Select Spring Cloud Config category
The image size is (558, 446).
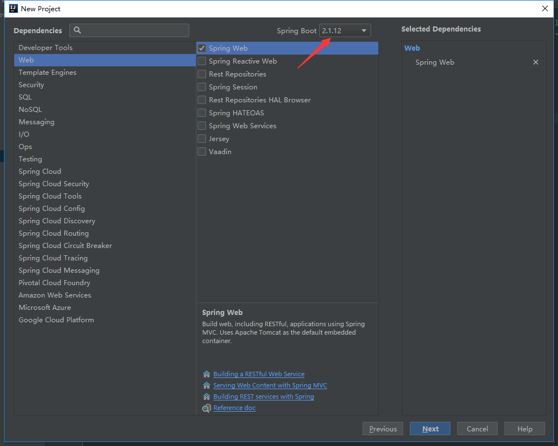click(x=105, y=209)
